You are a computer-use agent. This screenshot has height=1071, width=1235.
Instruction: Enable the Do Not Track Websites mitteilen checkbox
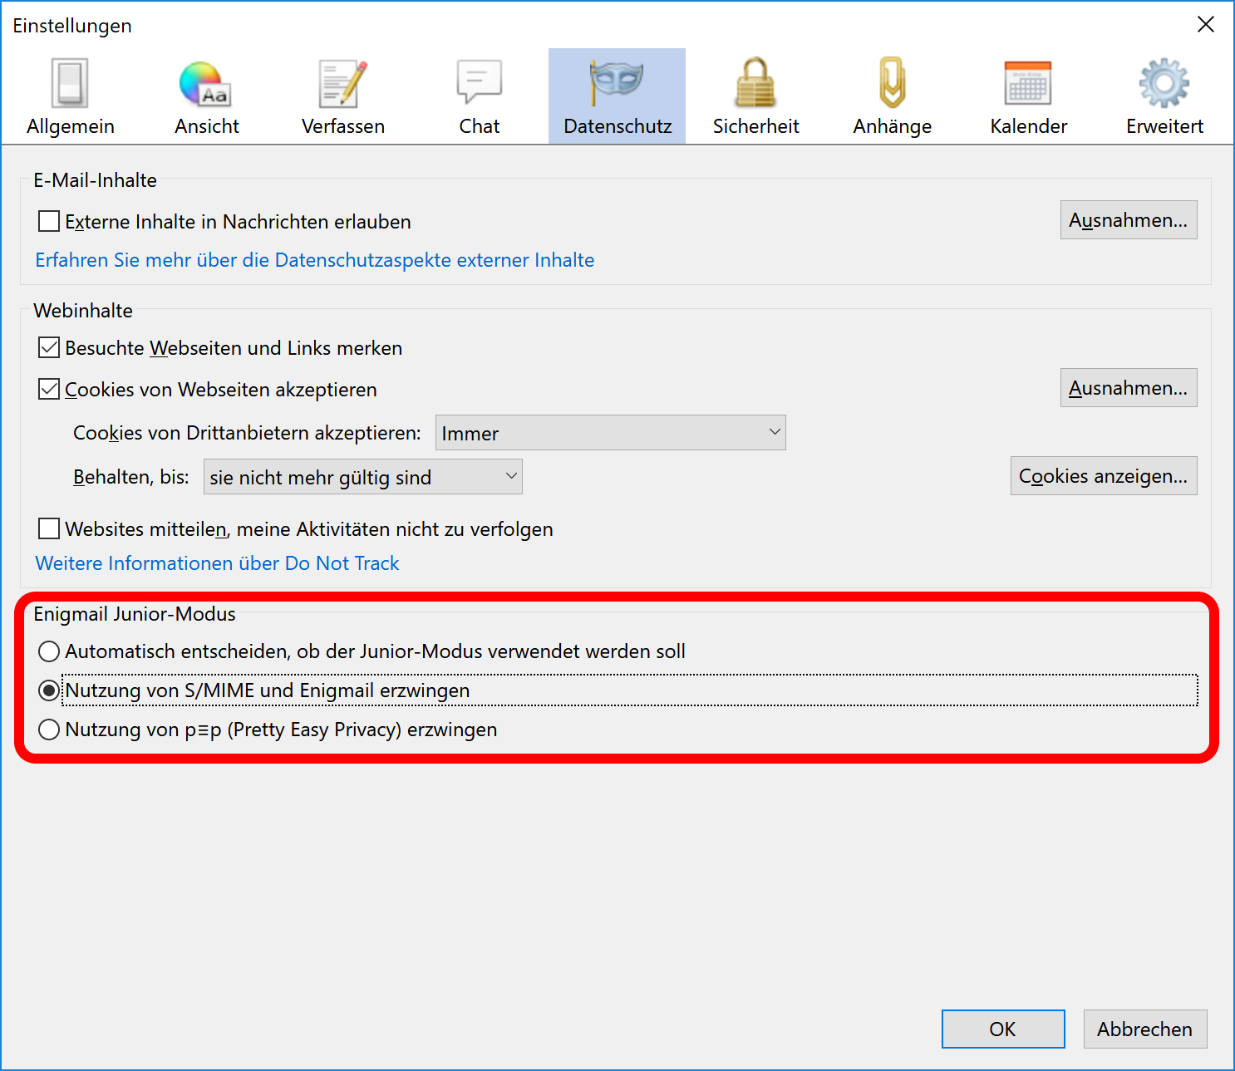pos(49,529)
